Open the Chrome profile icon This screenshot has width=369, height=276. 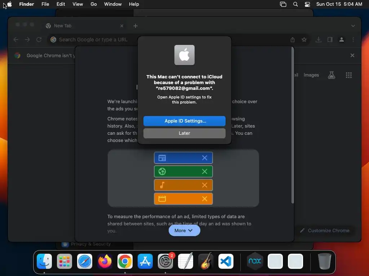click(342, 40)
